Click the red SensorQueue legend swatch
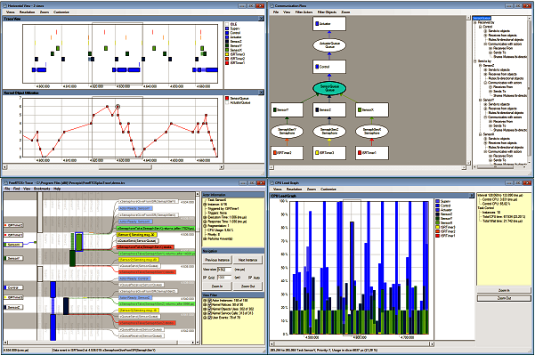The image size is (535, 355). point(227,98)
